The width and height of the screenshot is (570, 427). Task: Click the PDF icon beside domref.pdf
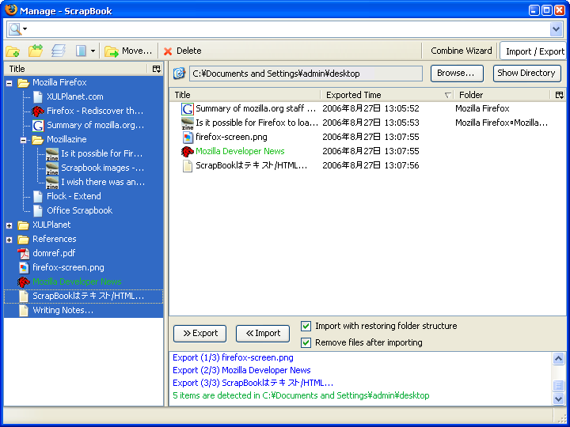24,254
